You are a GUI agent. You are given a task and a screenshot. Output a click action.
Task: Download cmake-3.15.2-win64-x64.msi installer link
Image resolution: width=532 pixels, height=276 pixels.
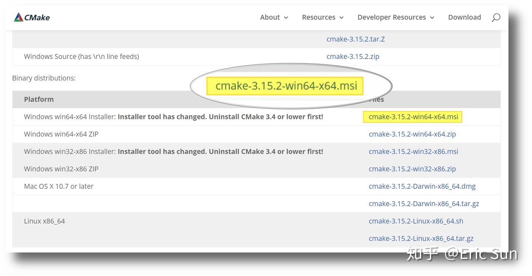pyautogui.click(x=413, y=117)
